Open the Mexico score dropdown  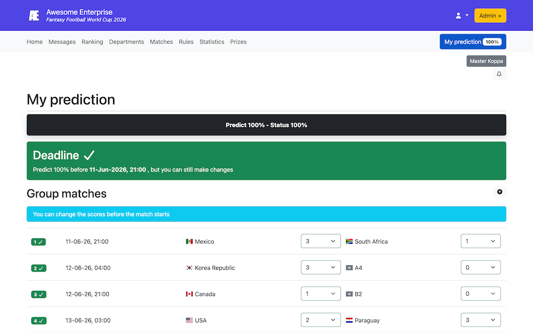click(320, 241)
